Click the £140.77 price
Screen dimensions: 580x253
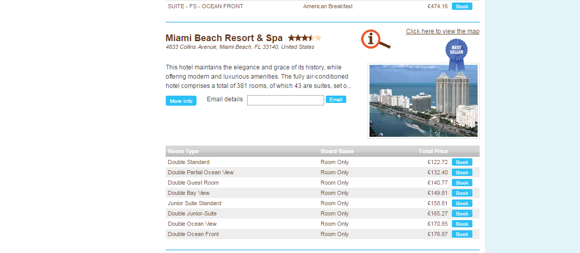point(437,183)
